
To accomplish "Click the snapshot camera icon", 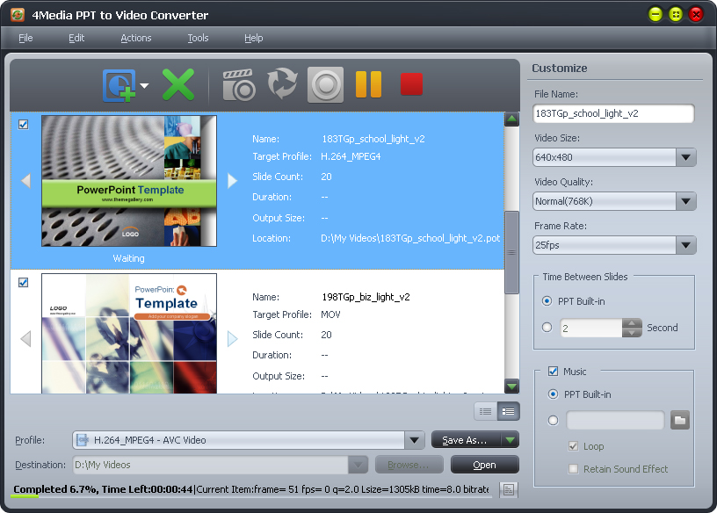I will 239,85.
